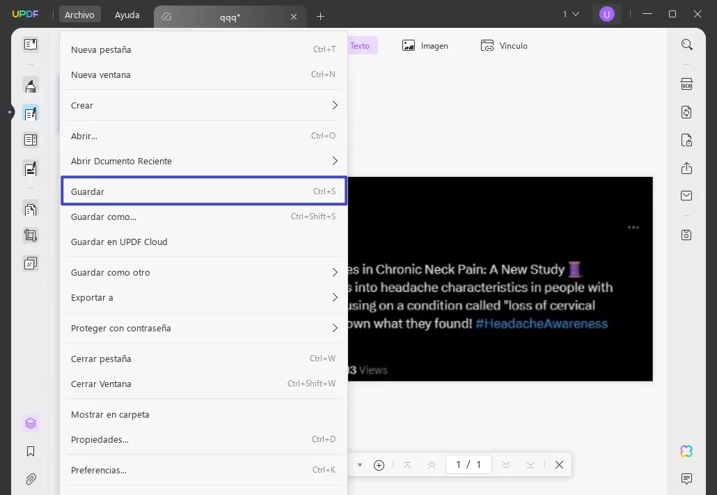The height and width of the screenshot is (495, 717).
Task: Open the UPDF AI assistant icon
Action: [686, 451]
